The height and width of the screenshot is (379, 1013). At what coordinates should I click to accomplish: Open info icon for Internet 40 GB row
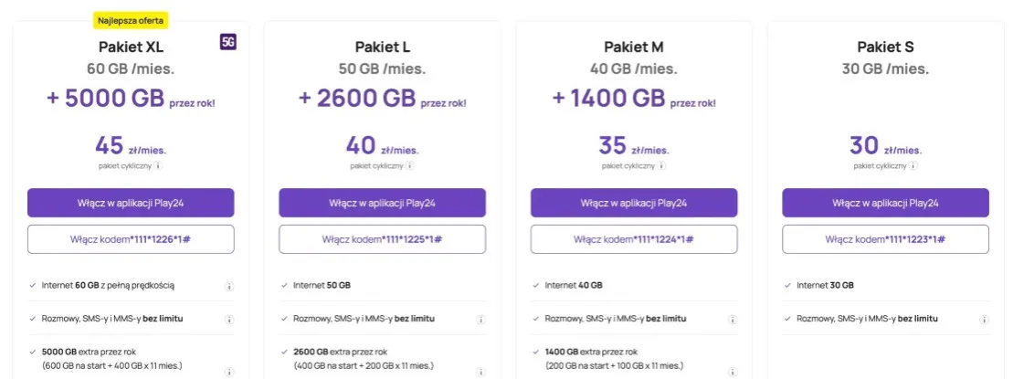pos(732,286)
